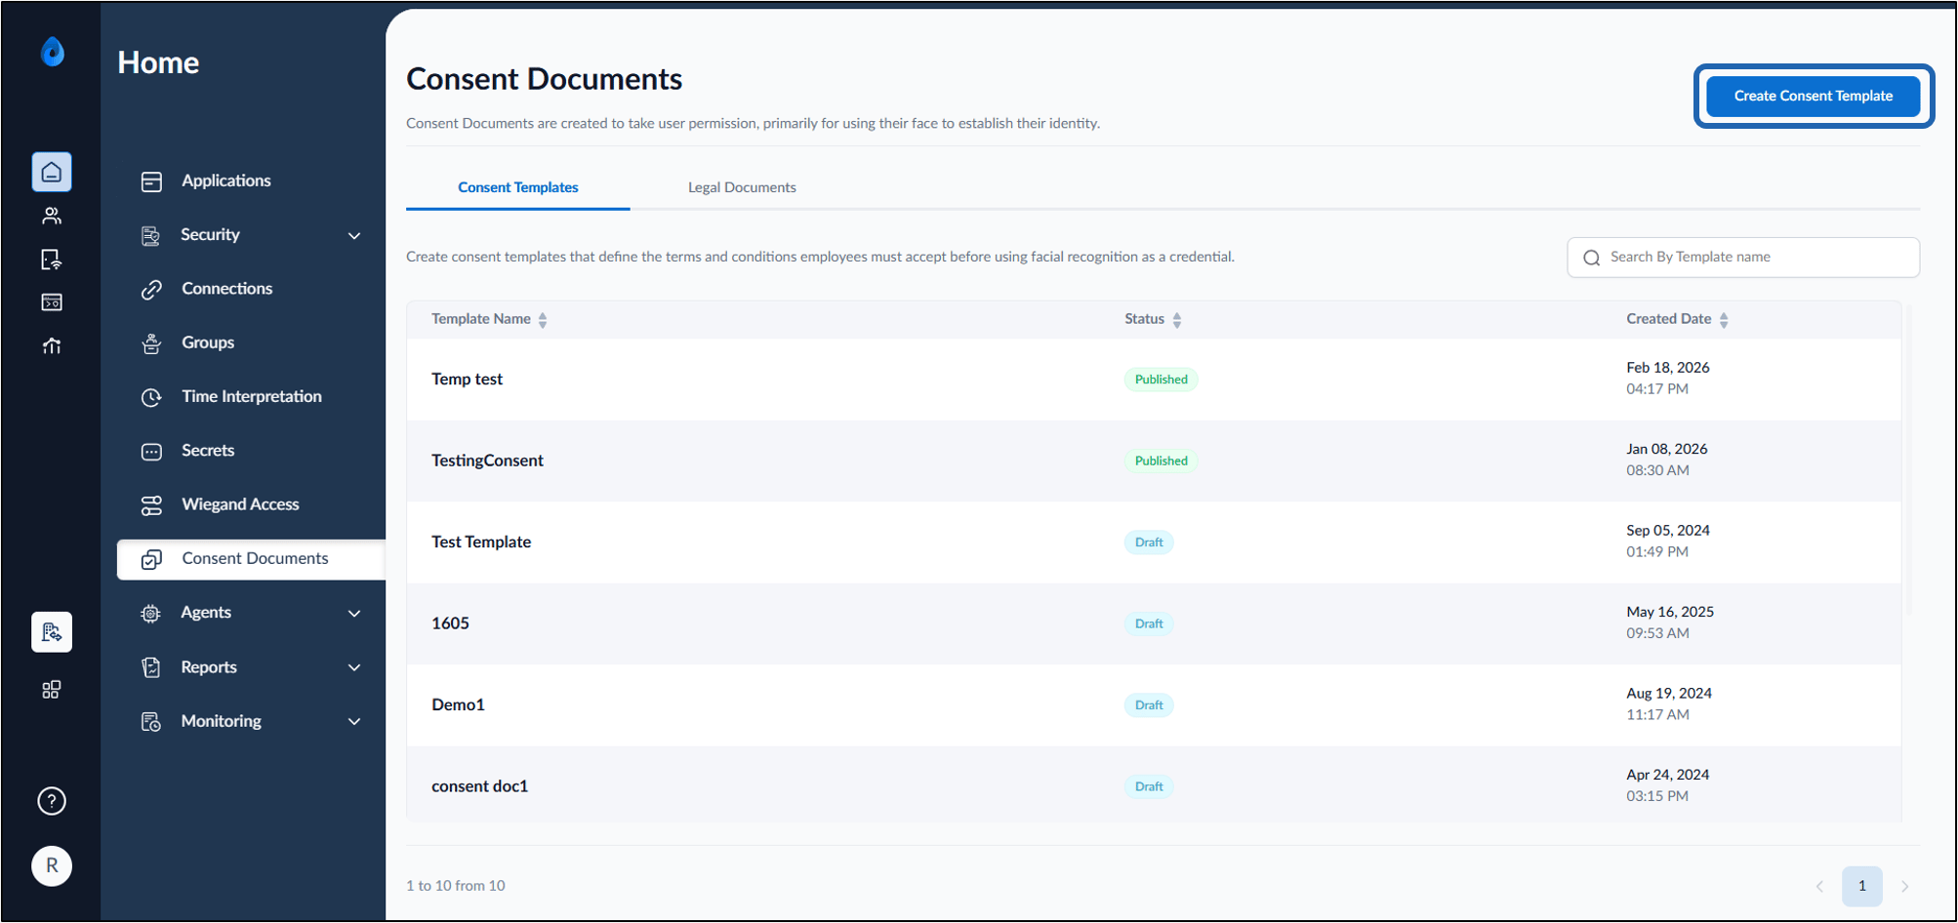Click previous page arrow
This screenshot has height=923, width=1958.
(1819, 886)
